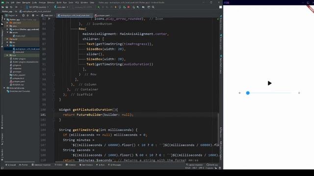Select main.dart file under lib folder
The image size is (314, 176).
(19, 52)
